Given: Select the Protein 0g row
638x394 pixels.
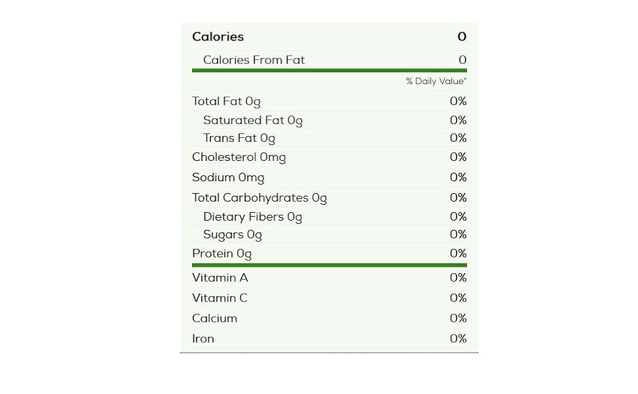Looking at the screenshot, I should click(329, 253).
